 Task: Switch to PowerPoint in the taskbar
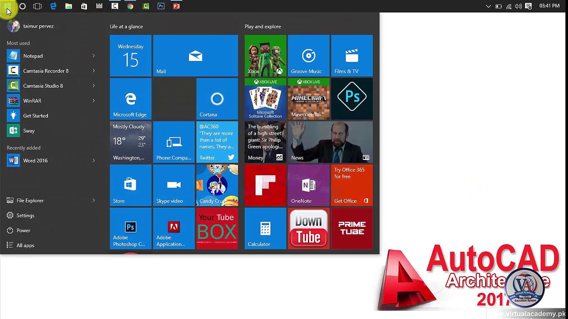[177, 6]
